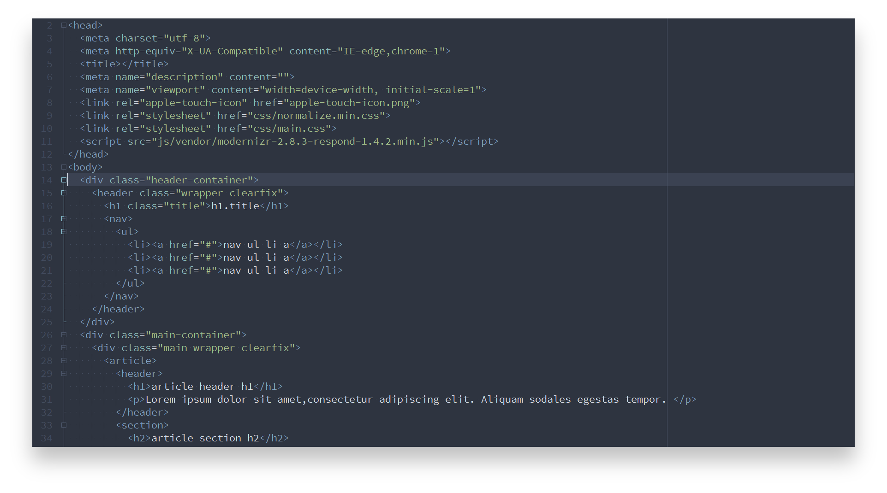Collapse the wrapper clearfix header fold on line 15
Image resolution: width=887 pixels, height=493 pixels.
click(x=64, y=193)
